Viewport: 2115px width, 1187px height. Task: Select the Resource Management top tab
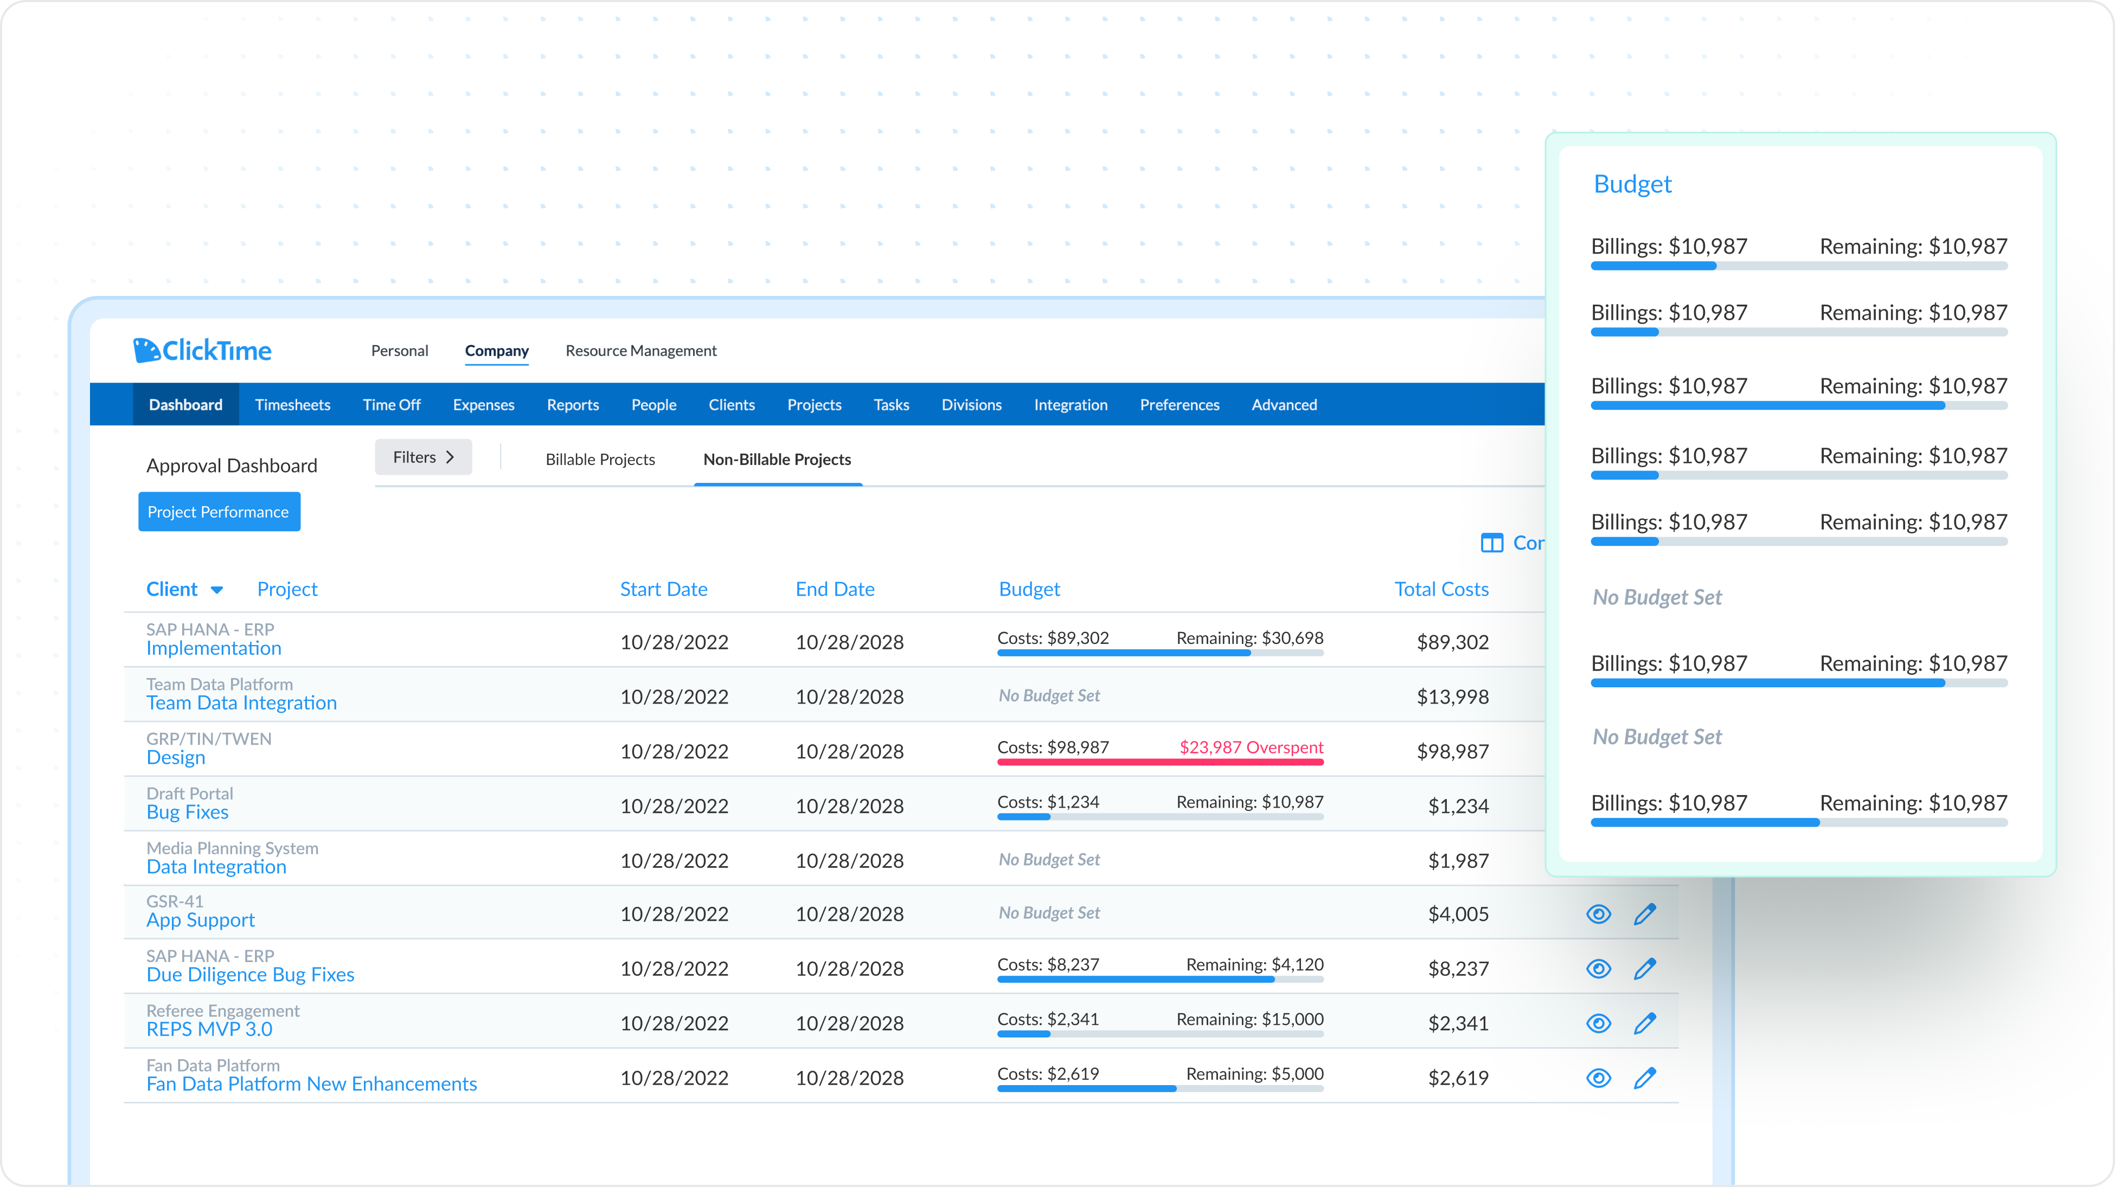[x=640, y=350]
